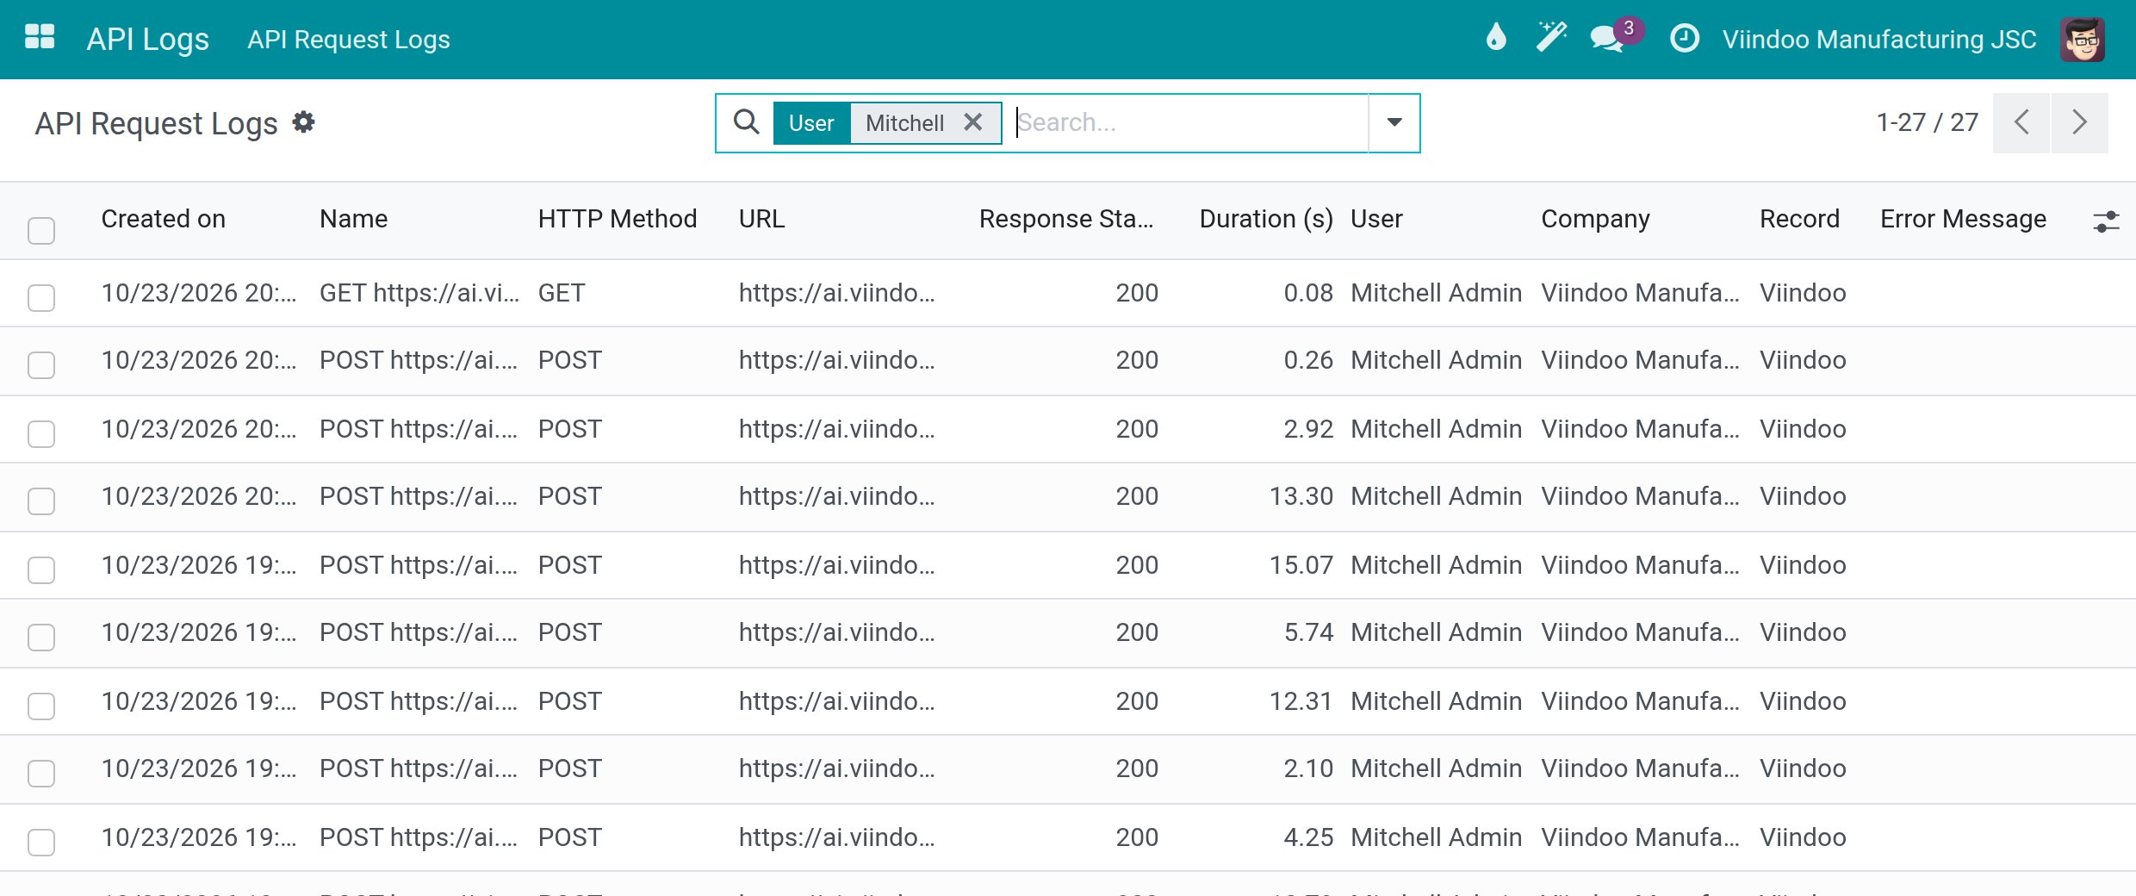Click duration value 2.92
The image size is (2136, 896).
[1308, 429]
